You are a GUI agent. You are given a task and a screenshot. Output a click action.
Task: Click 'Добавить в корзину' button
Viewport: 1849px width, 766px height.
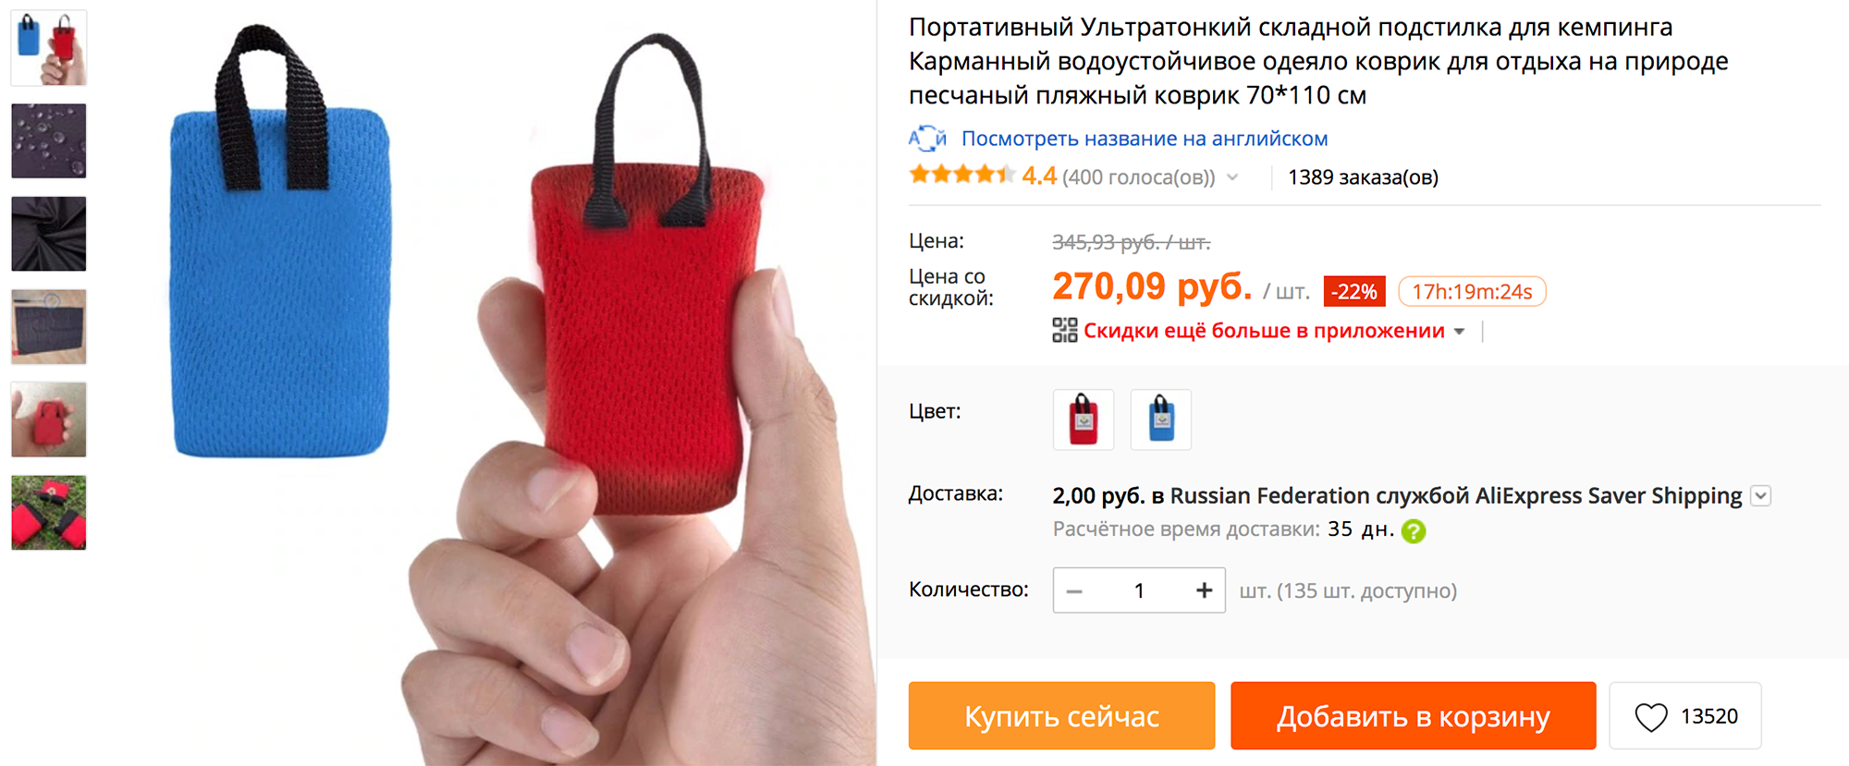point(1414,716)
